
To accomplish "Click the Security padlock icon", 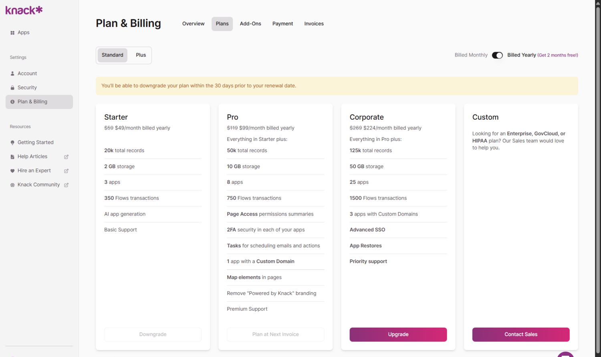I will [x=12, y=87].
